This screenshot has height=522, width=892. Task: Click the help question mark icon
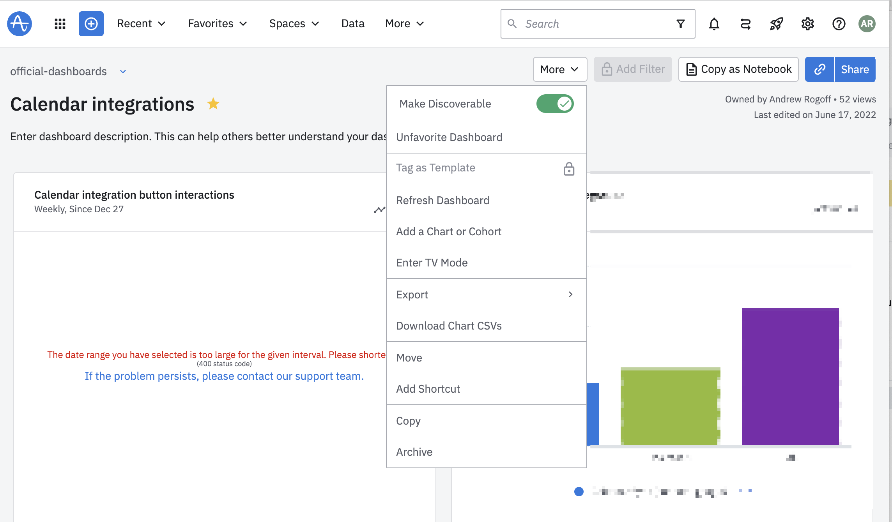tap(839, 24)
